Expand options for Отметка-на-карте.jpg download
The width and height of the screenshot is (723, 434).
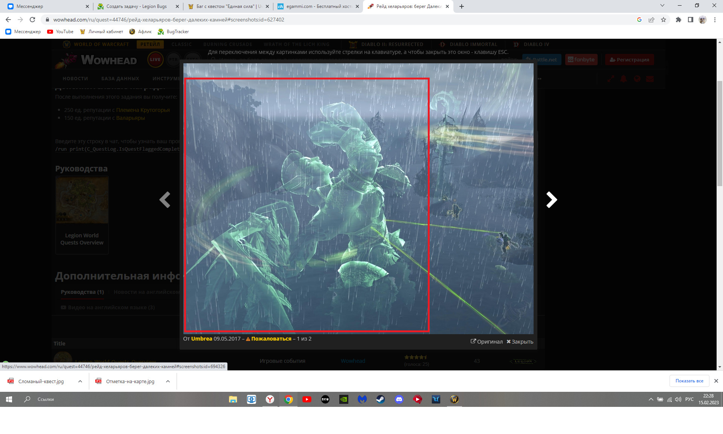click(x=168, y=381)
